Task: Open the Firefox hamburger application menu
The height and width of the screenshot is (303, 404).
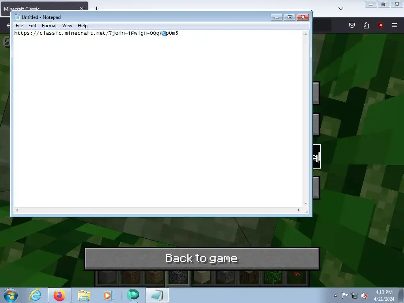Action: pos(395,25)
